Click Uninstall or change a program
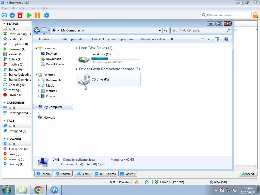The image size is (260, 195). point(112,39)
